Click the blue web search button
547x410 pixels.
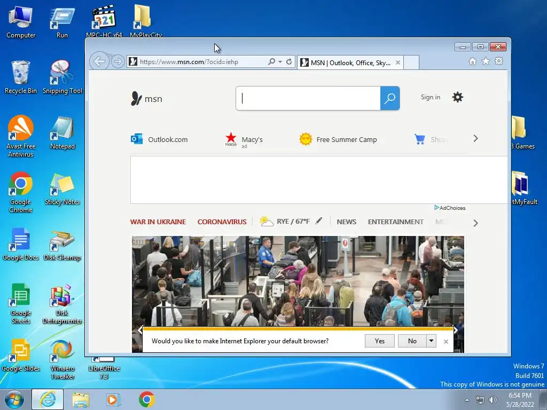[x=389, y=98]
